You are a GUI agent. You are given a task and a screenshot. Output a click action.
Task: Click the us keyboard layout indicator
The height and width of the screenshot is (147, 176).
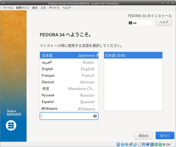(140, 23)
